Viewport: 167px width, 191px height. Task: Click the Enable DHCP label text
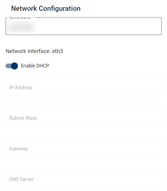35,66
